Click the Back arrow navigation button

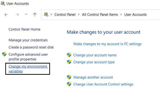pyautogui.click(x=6, y=15)
